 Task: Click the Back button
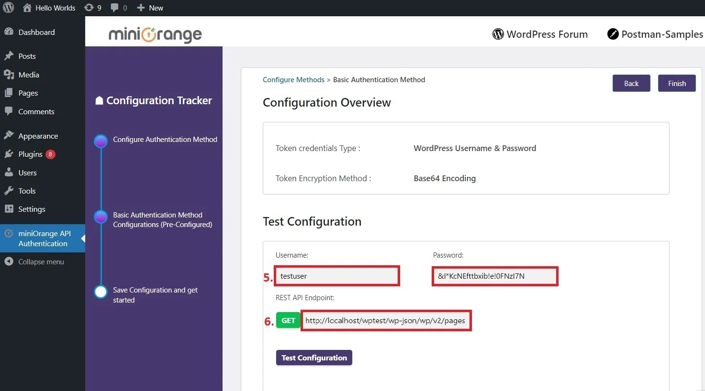click(631, 83)
